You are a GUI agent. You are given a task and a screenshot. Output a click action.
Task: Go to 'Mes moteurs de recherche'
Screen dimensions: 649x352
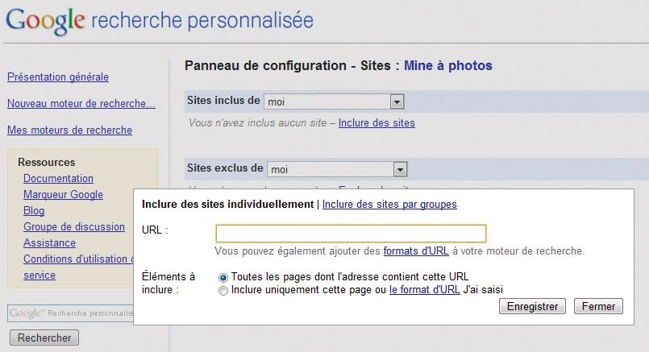pos(69,130)
